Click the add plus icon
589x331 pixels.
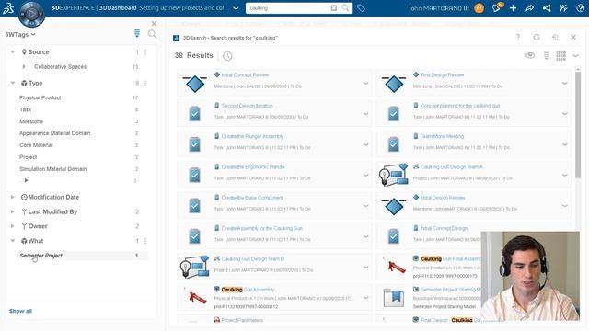[514, 8]
